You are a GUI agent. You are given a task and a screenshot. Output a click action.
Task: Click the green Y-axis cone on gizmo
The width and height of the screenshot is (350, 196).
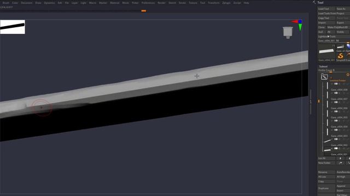(x=300, y=27)
